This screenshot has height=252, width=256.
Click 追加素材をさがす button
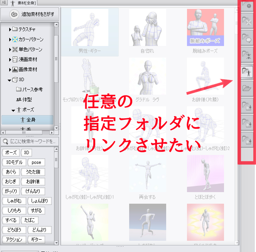pyautogui.click(x=30, y=14)
